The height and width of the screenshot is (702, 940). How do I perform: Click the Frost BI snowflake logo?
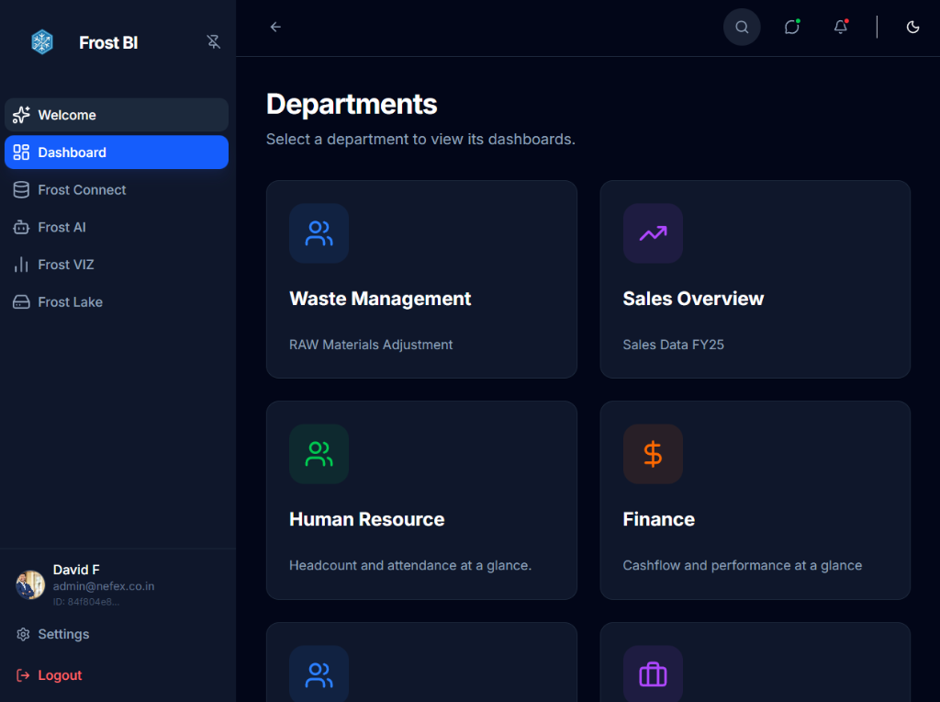tap(41, 41)
